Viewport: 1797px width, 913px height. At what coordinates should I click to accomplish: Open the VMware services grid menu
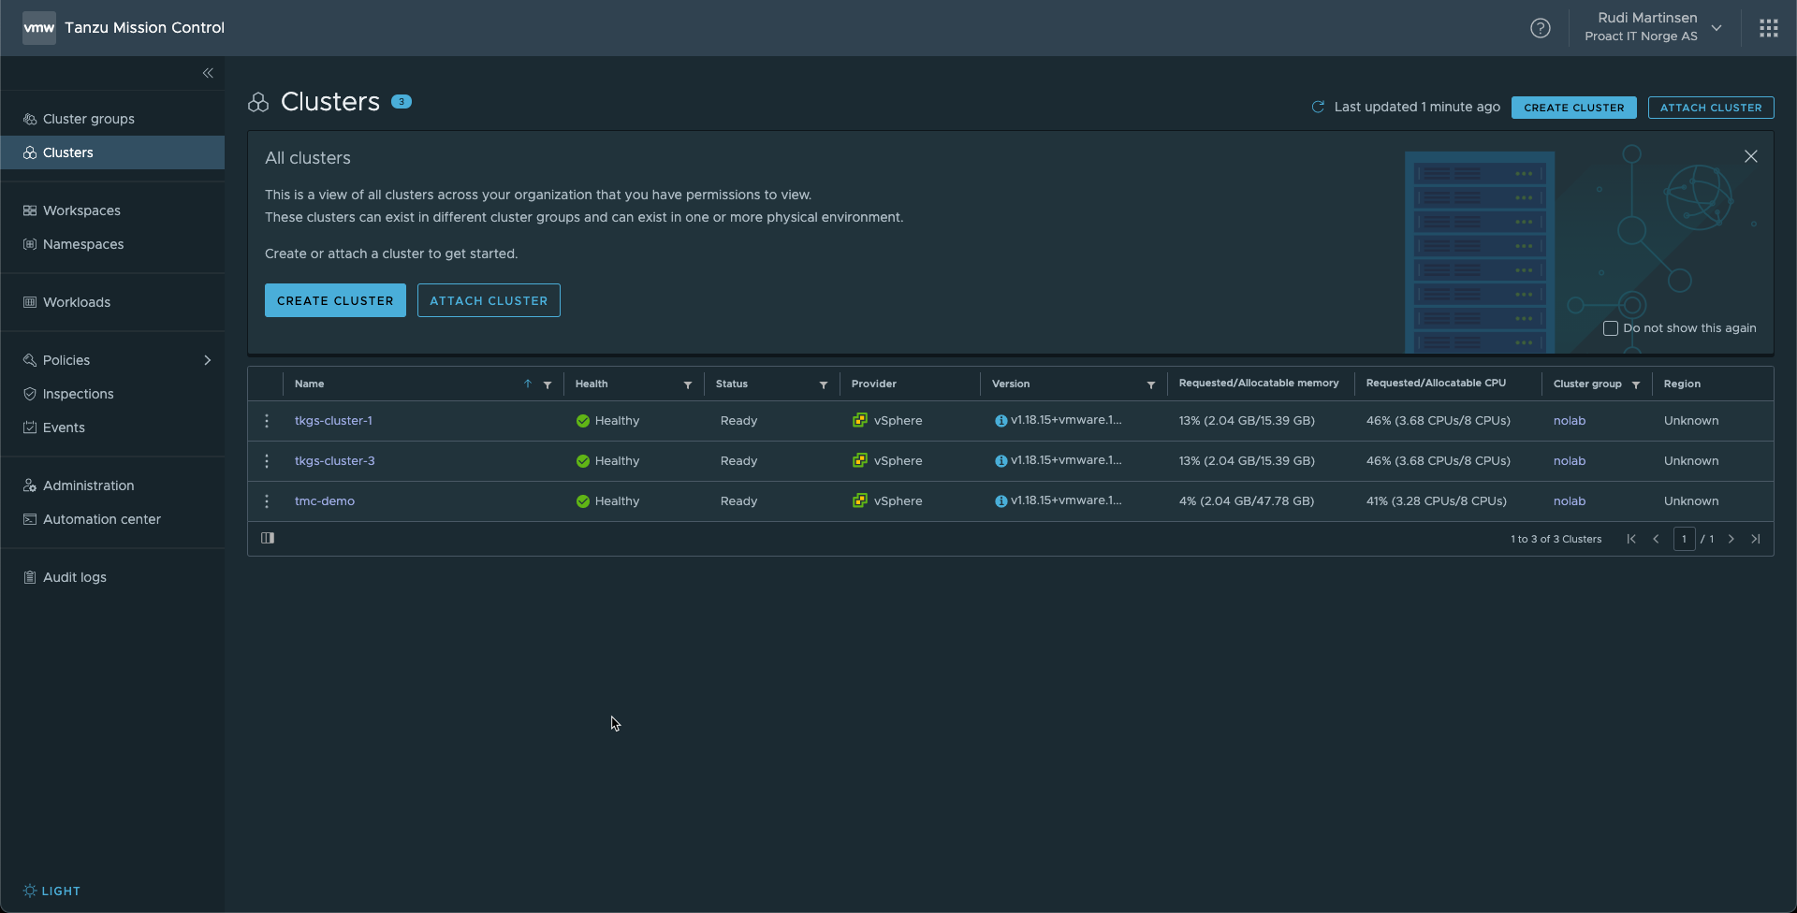tap(1768, 28)
